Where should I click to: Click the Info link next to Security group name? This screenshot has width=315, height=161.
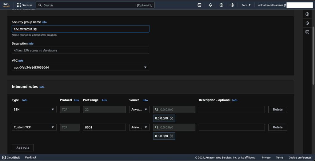(44, 22)
